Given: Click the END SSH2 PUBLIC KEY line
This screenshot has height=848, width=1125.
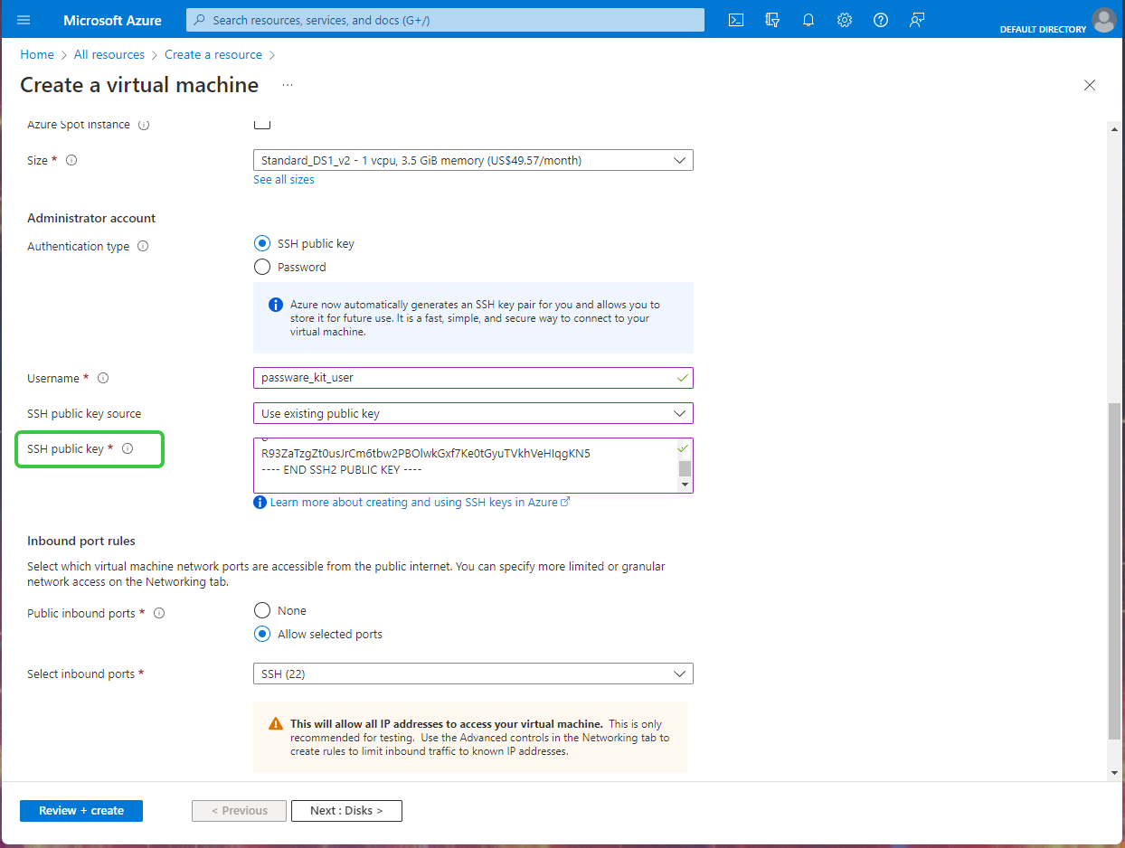Looking at the screenshot, I should pos(343,470).
